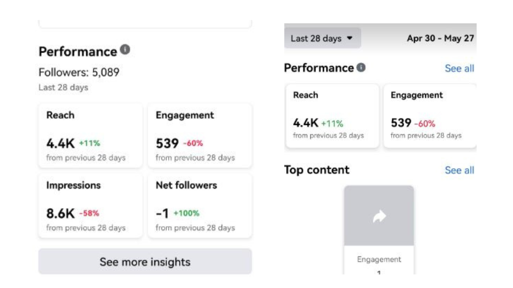The image size is (513, 288).
Task: Open the Engagement 539 card in left panel
Action: tap(200, 136)
